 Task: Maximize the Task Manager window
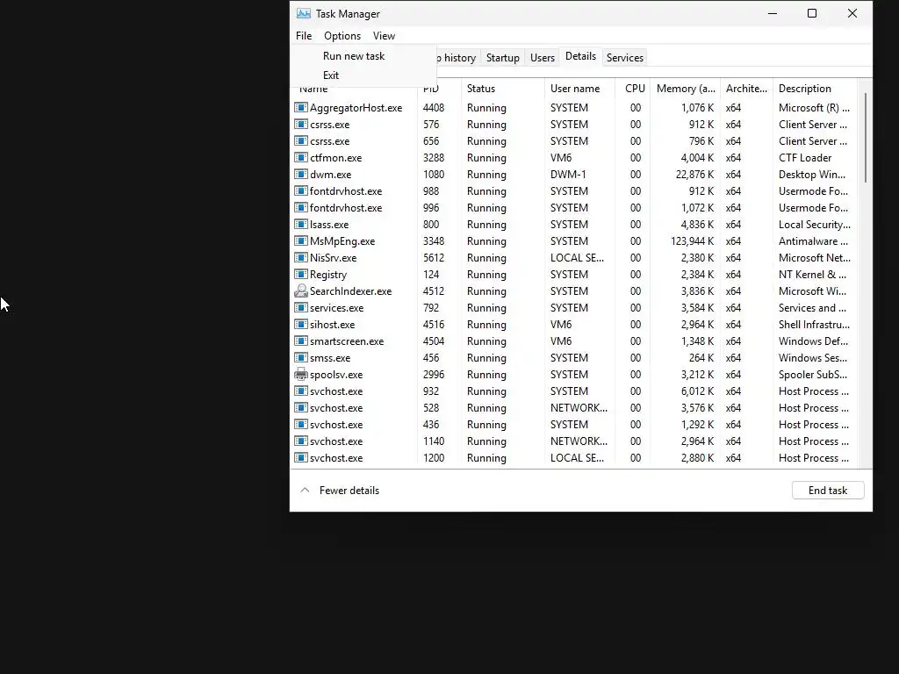[812, 13]
